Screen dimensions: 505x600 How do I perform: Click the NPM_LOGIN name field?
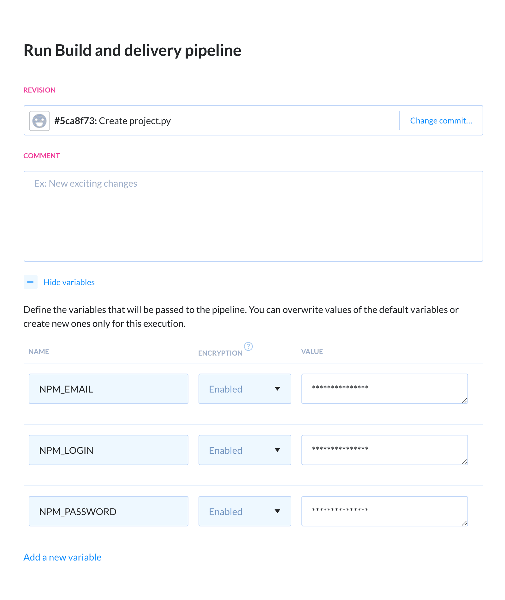[x=108, y=450]
